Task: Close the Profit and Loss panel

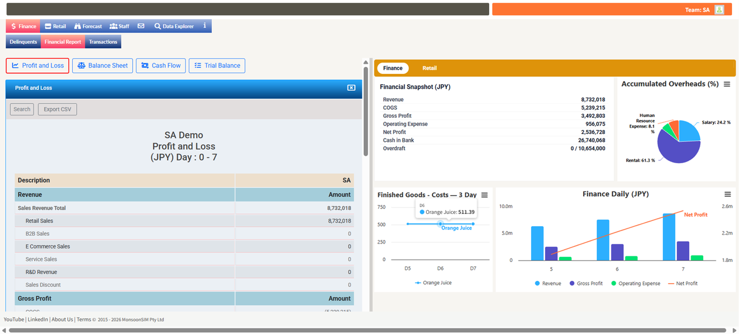Action: pos(351,88)
